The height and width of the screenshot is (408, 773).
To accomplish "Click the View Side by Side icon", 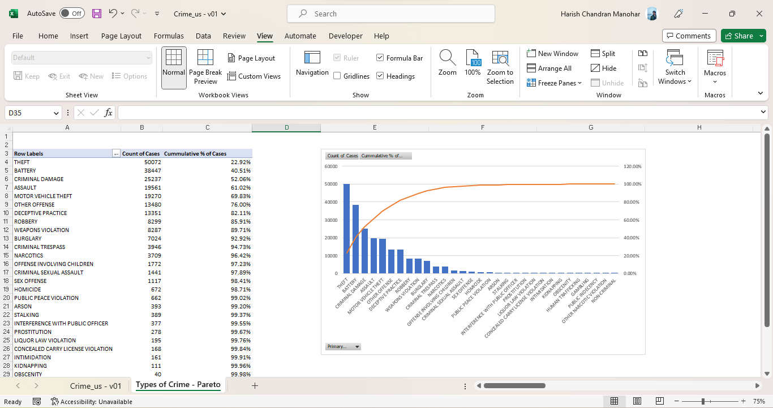I will click(642, 53).
